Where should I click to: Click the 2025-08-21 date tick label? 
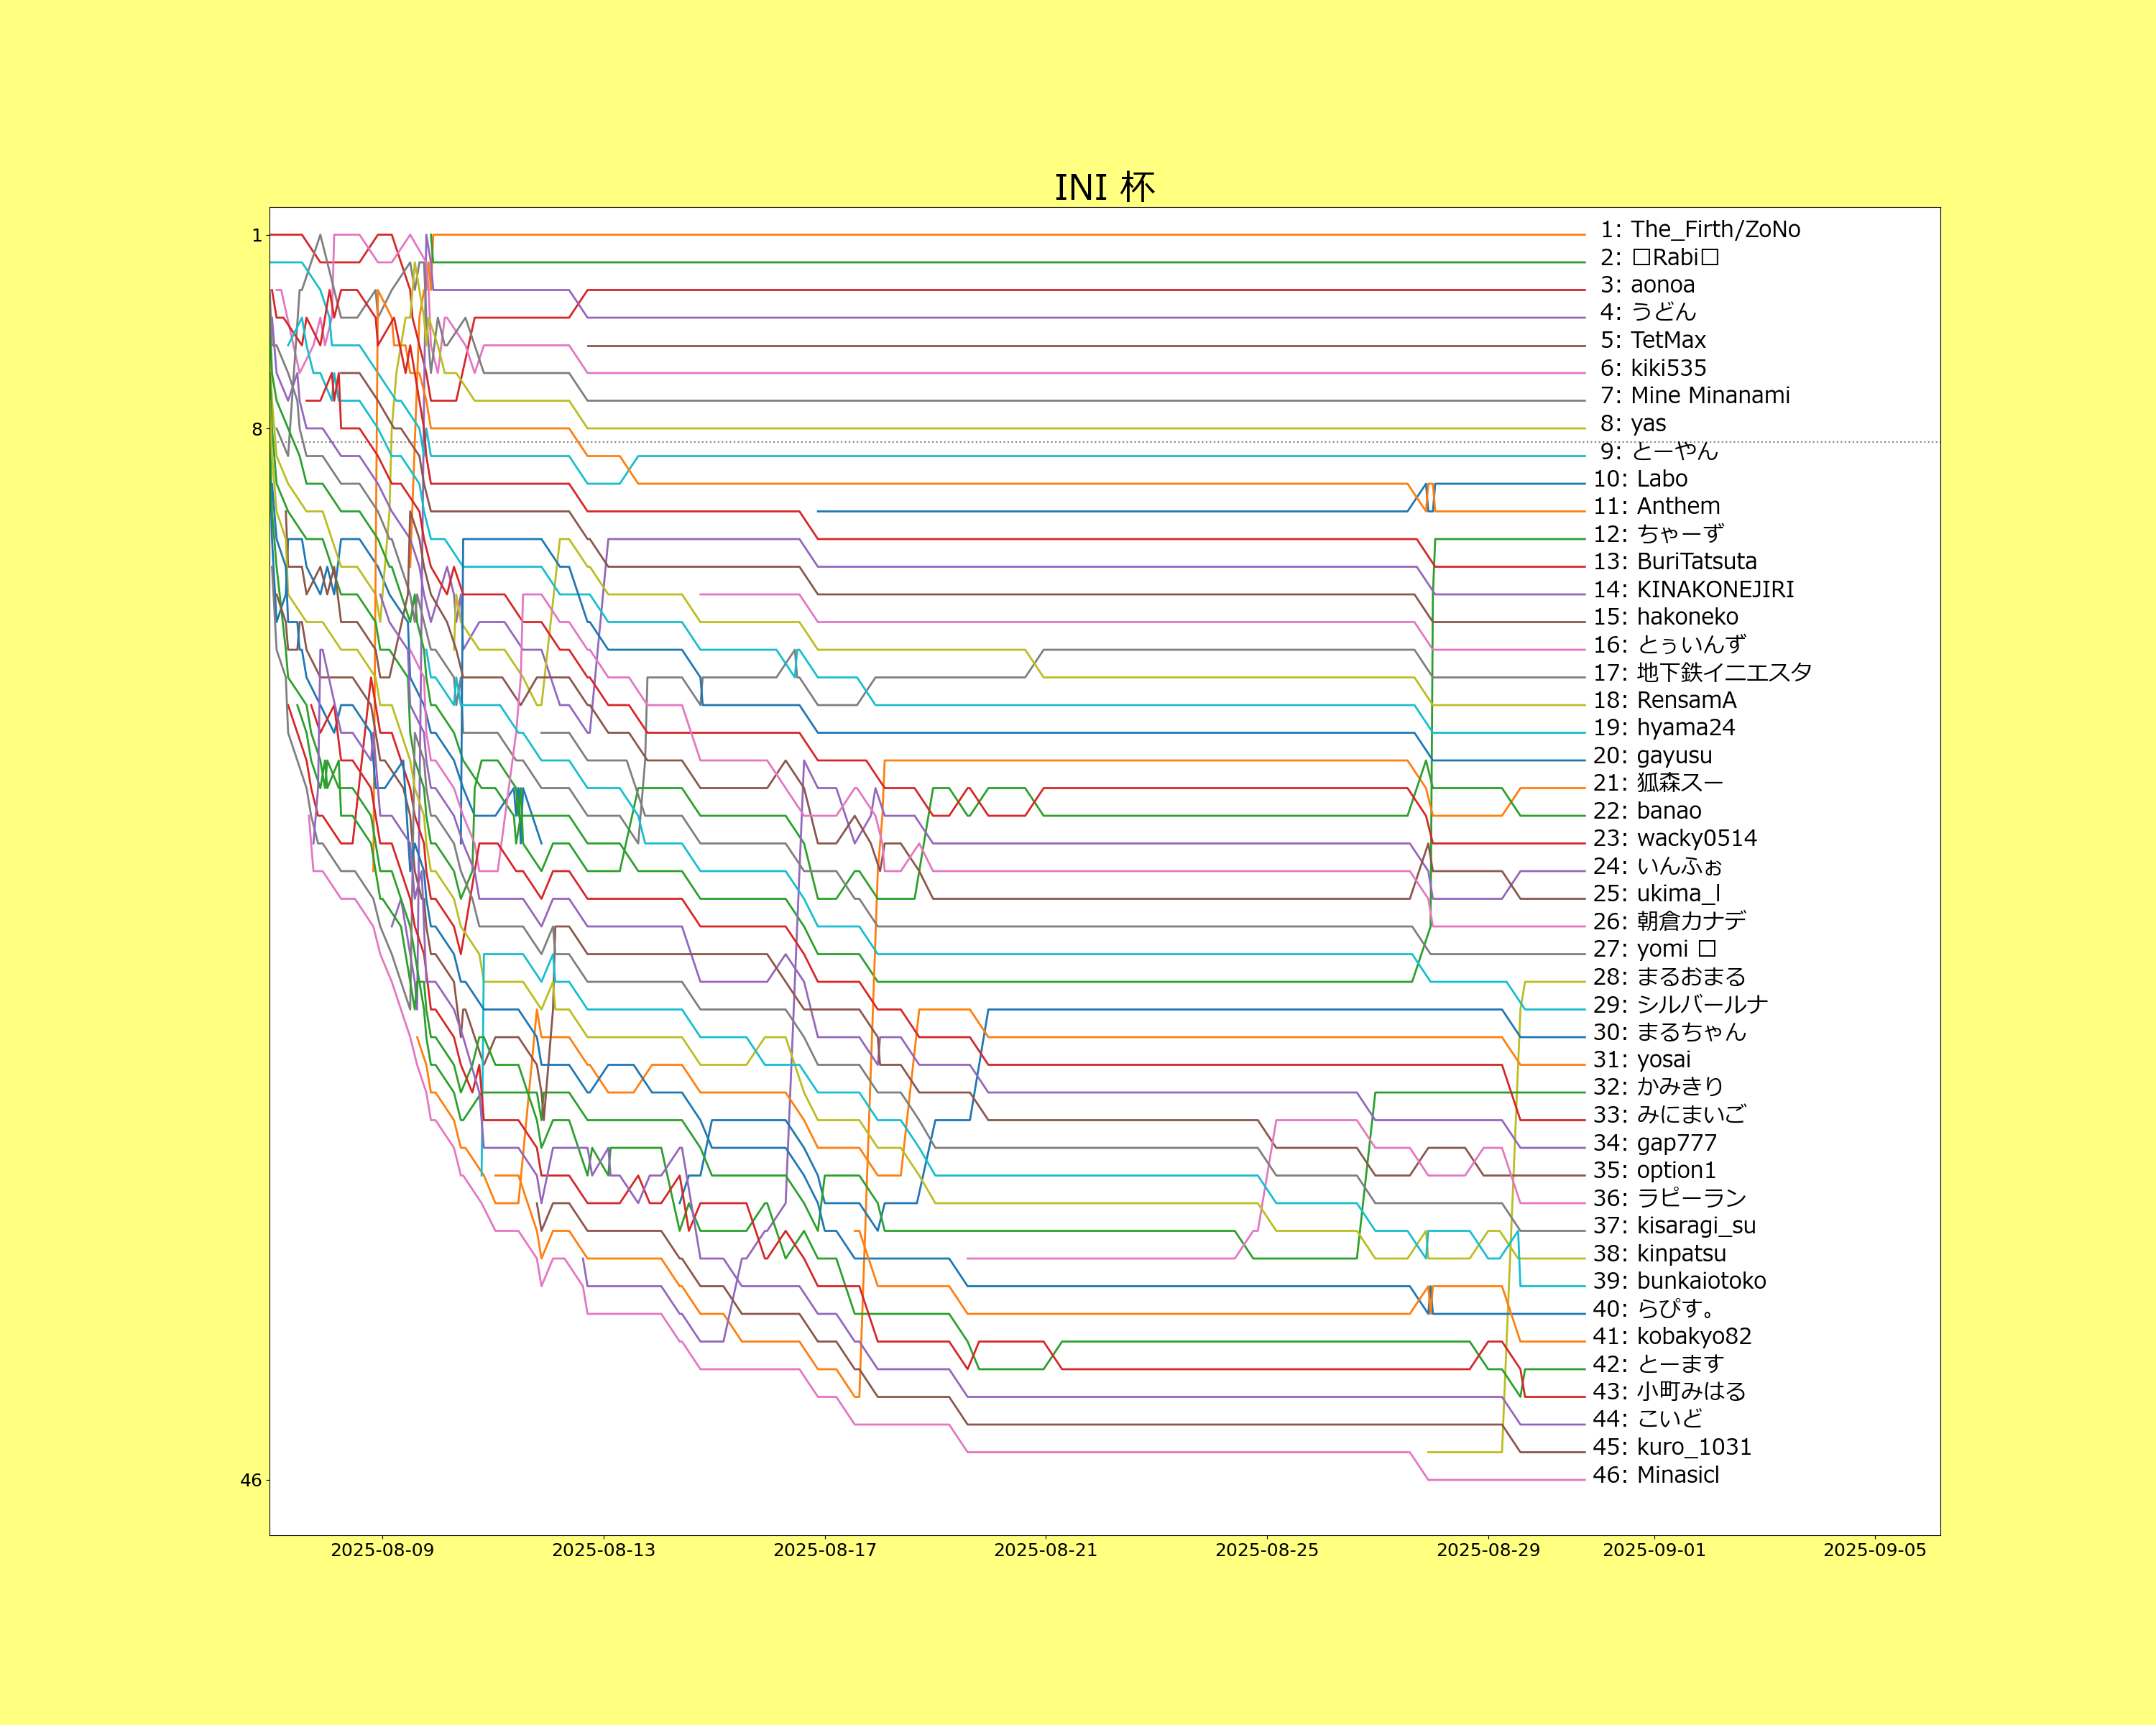tap(1045, 1550)
